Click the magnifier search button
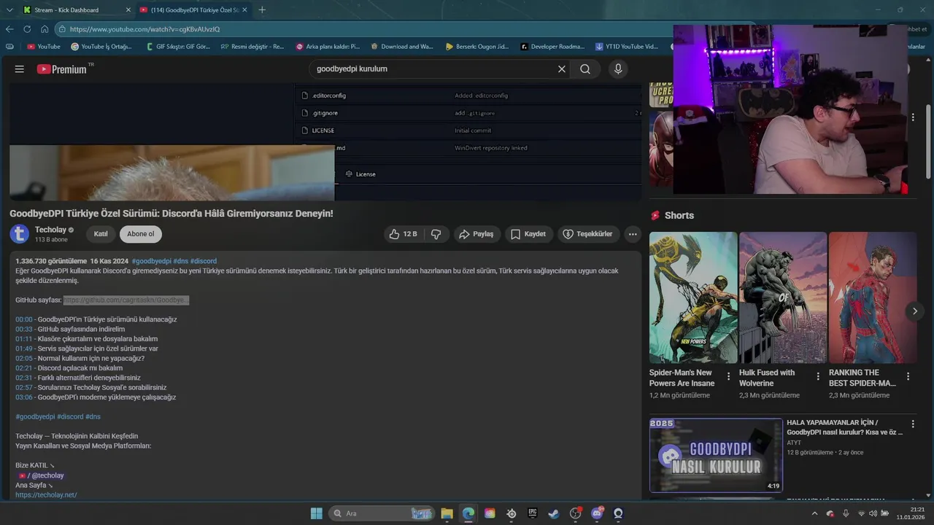The height and width of the screenshot is (525, 934). 585,69
